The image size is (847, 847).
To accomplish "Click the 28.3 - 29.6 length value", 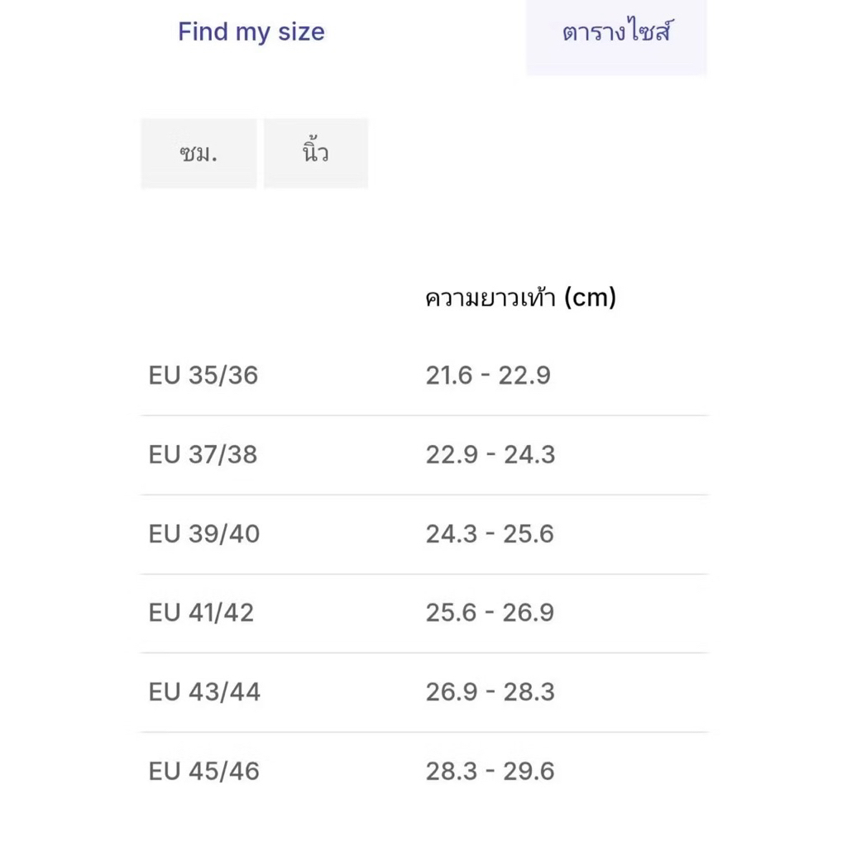I will tap(490, 772).
